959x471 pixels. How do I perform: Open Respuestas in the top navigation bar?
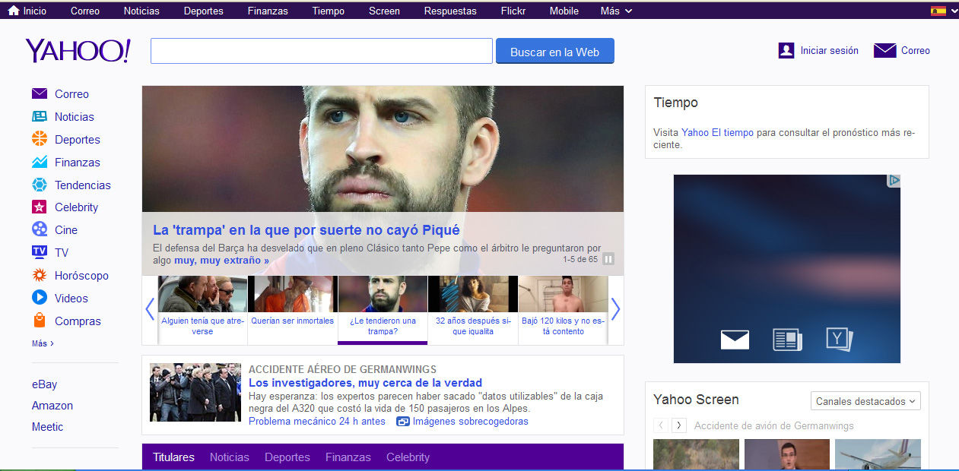(x=450, y=11)
